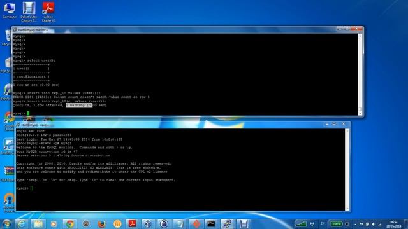
Task: Click the 'Server version: 5.1.47-log' line
Action: (63, 155)
